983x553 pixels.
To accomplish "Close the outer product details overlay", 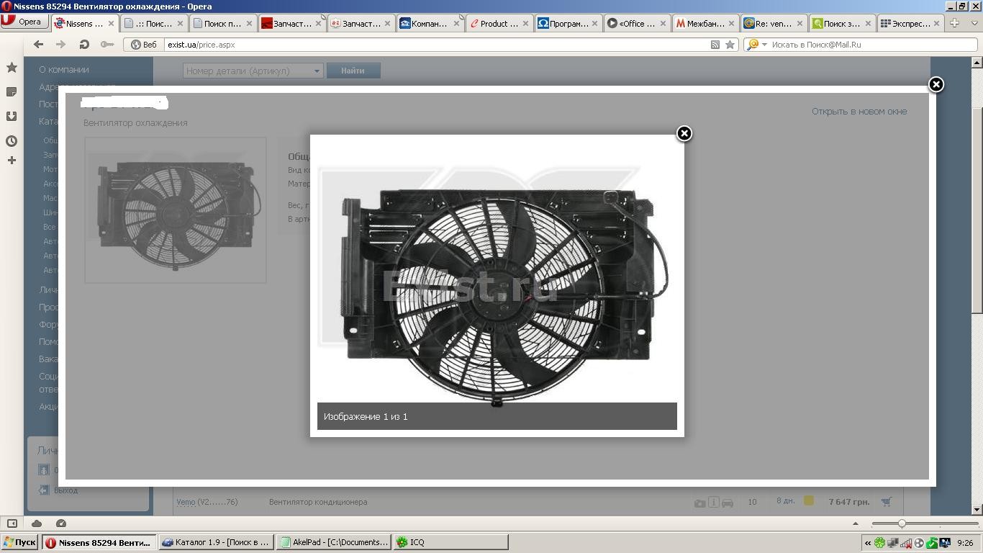I will 936,84.
